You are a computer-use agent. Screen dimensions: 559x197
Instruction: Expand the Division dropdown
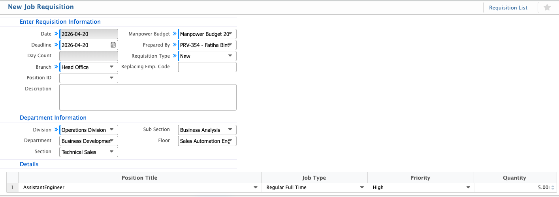click(88, 130)
